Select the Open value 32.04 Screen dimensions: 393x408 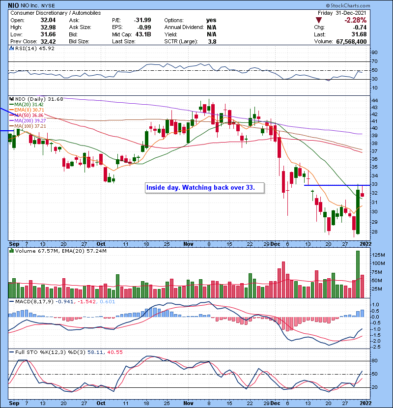pyautogui.click(x=48, y=20)
